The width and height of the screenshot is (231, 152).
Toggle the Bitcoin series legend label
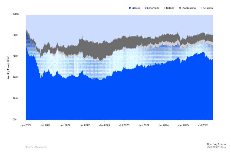coord(136,8)
